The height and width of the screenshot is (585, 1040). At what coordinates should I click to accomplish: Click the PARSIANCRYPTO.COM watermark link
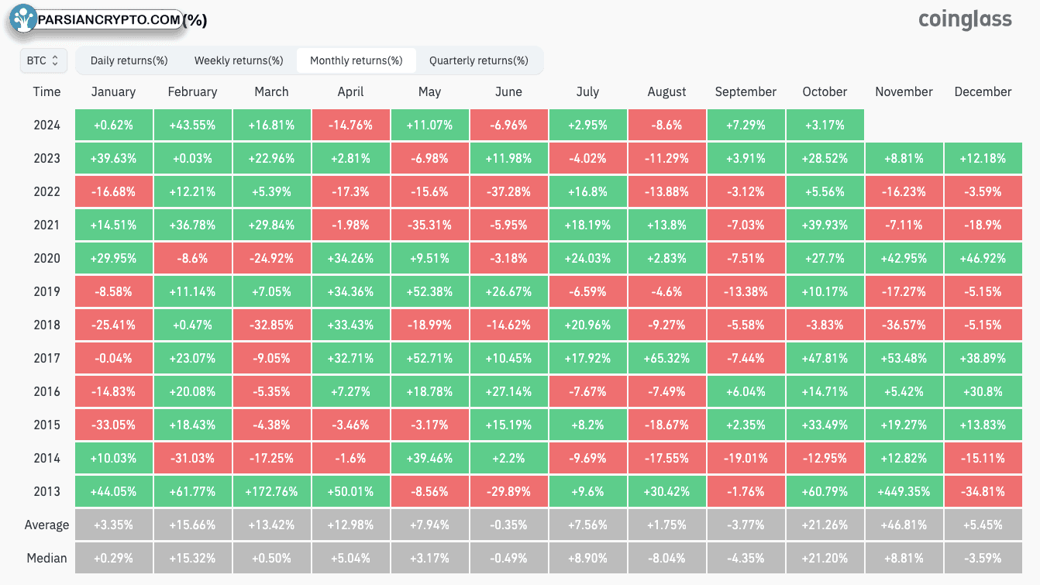[x=108, y=20]
